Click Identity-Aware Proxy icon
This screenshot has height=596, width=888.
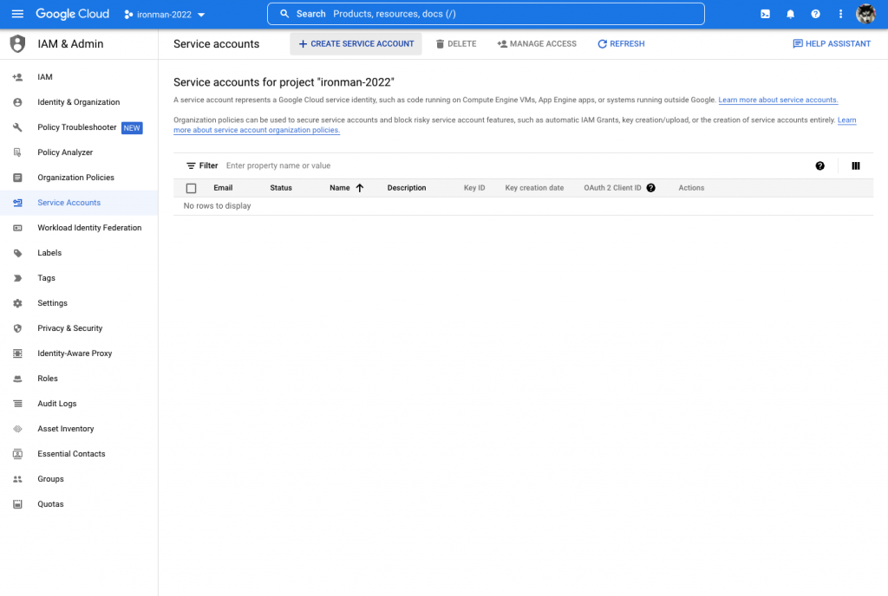click(17, 353)
